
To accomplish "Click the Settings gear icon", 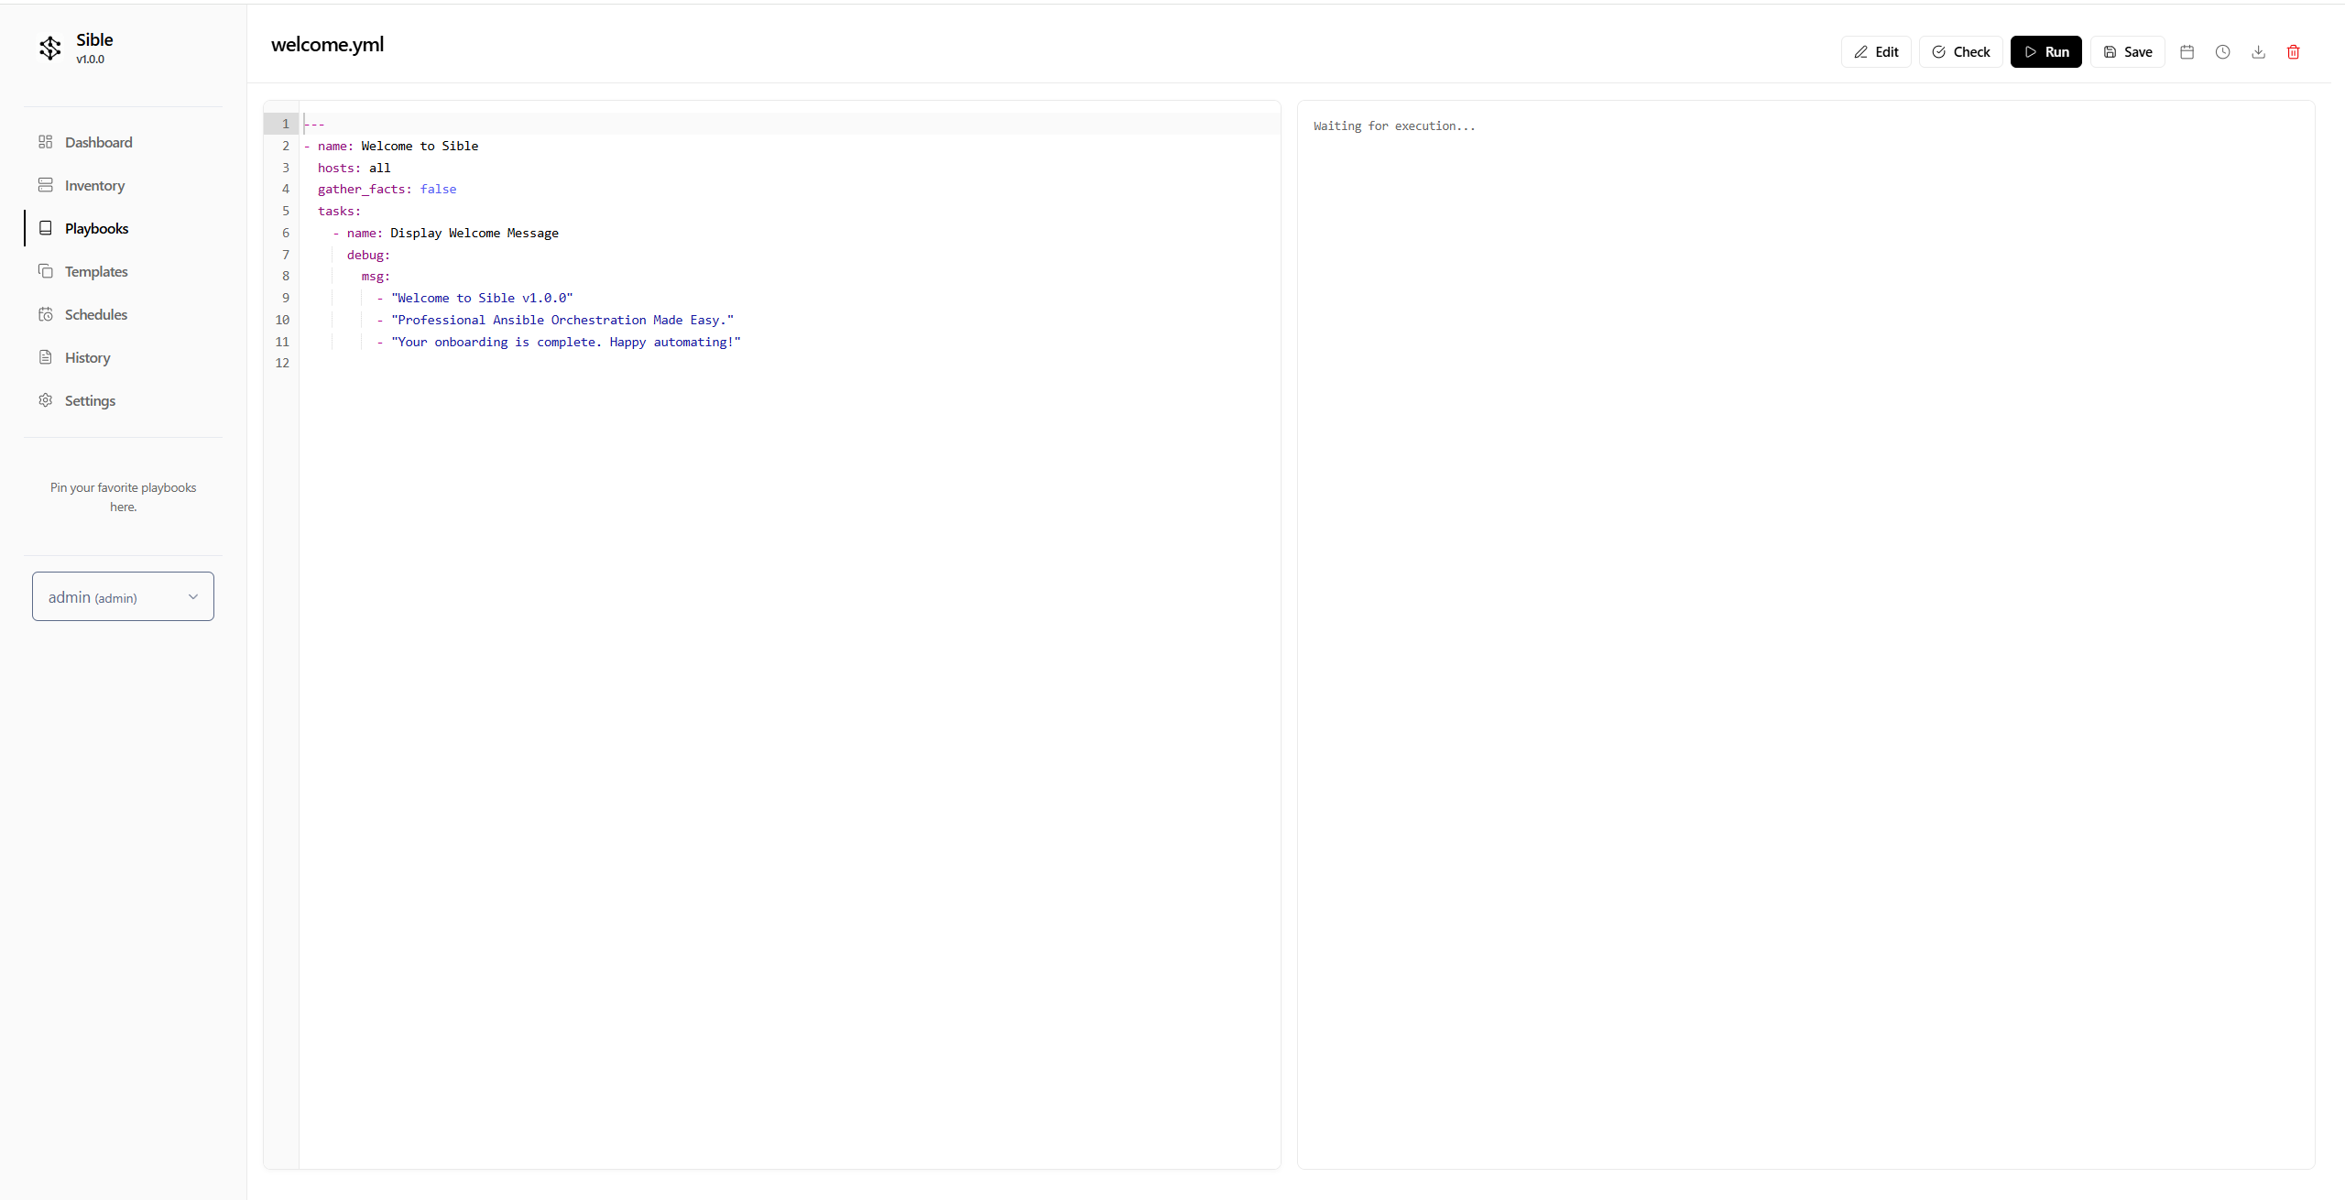I will coord(45,400).
